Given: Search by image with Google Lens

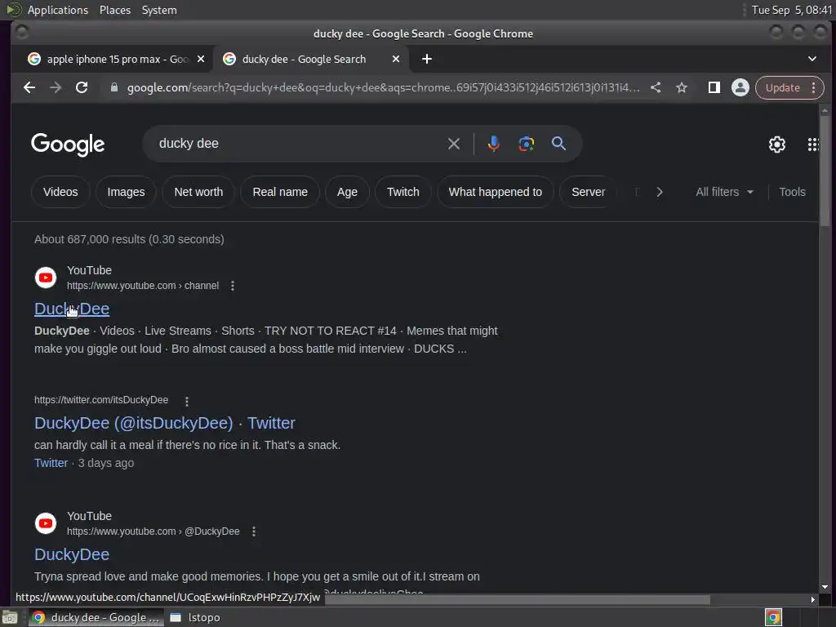Looking at the screenshot, I should pyautogui.click(x=527, y=144).
